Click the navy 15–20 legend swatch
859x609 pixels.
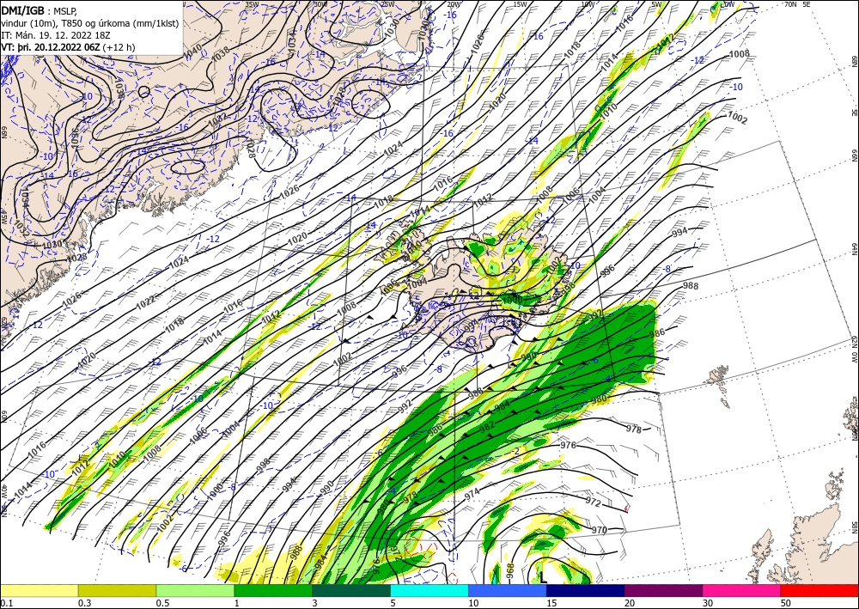(x=586, y=590)
